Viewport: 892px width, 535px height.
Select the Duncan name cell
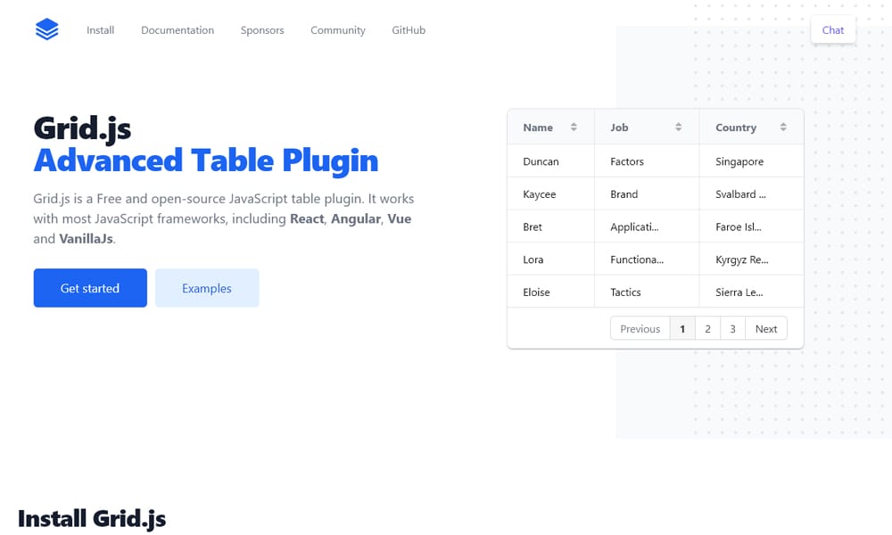click(x=550, y=161)
